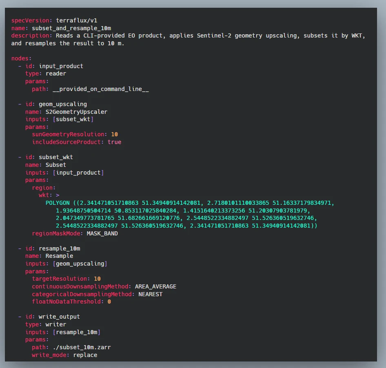Click the 'wkt:' key
The image size is (386, 368).
[x=46, y=195]
